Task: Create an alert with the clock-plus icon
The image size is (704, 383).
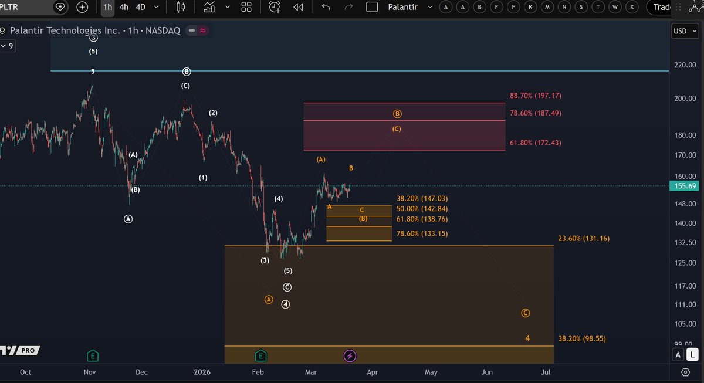Action: 275,7
